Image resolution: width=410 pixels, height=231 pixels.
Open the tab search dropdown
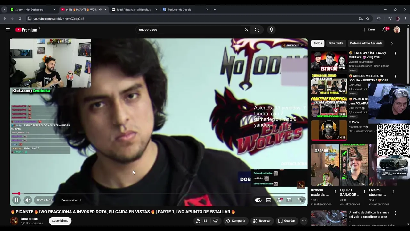click(x=4, y=10)
